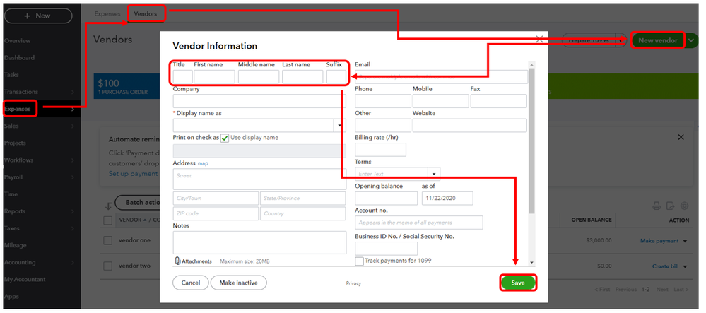Open Mileage in the sidebar
Screen dimensions: 706x313
point(16,245)
